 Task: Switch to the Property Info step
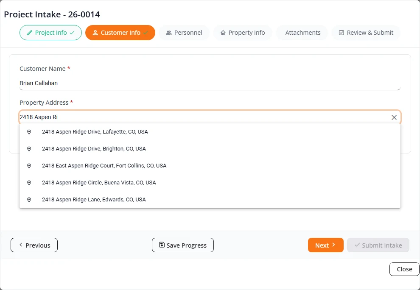243,33
